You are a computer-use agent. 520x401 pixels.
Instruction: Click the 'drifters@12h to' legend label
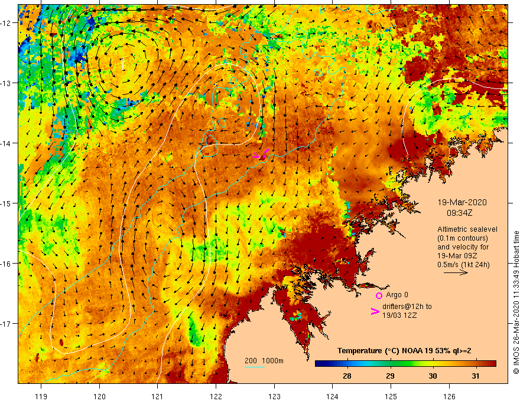pyautogui.click(x=407, y=307)
